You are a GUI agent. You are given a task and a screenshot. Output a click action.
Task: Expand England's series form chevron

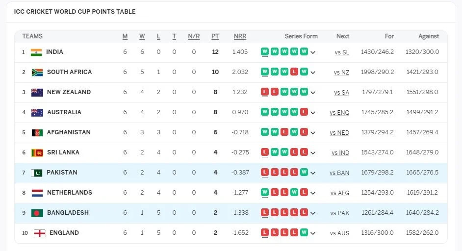[313, 233]
